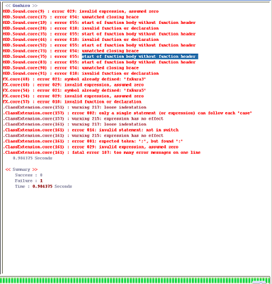The height and width of the screenshot is (284, 272).
Task: Select the highlighted MOD.Sound.core(75) error 055 line
Action: pos(101,57)
